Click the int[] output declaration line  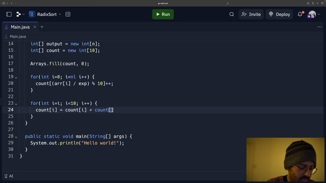65,44
